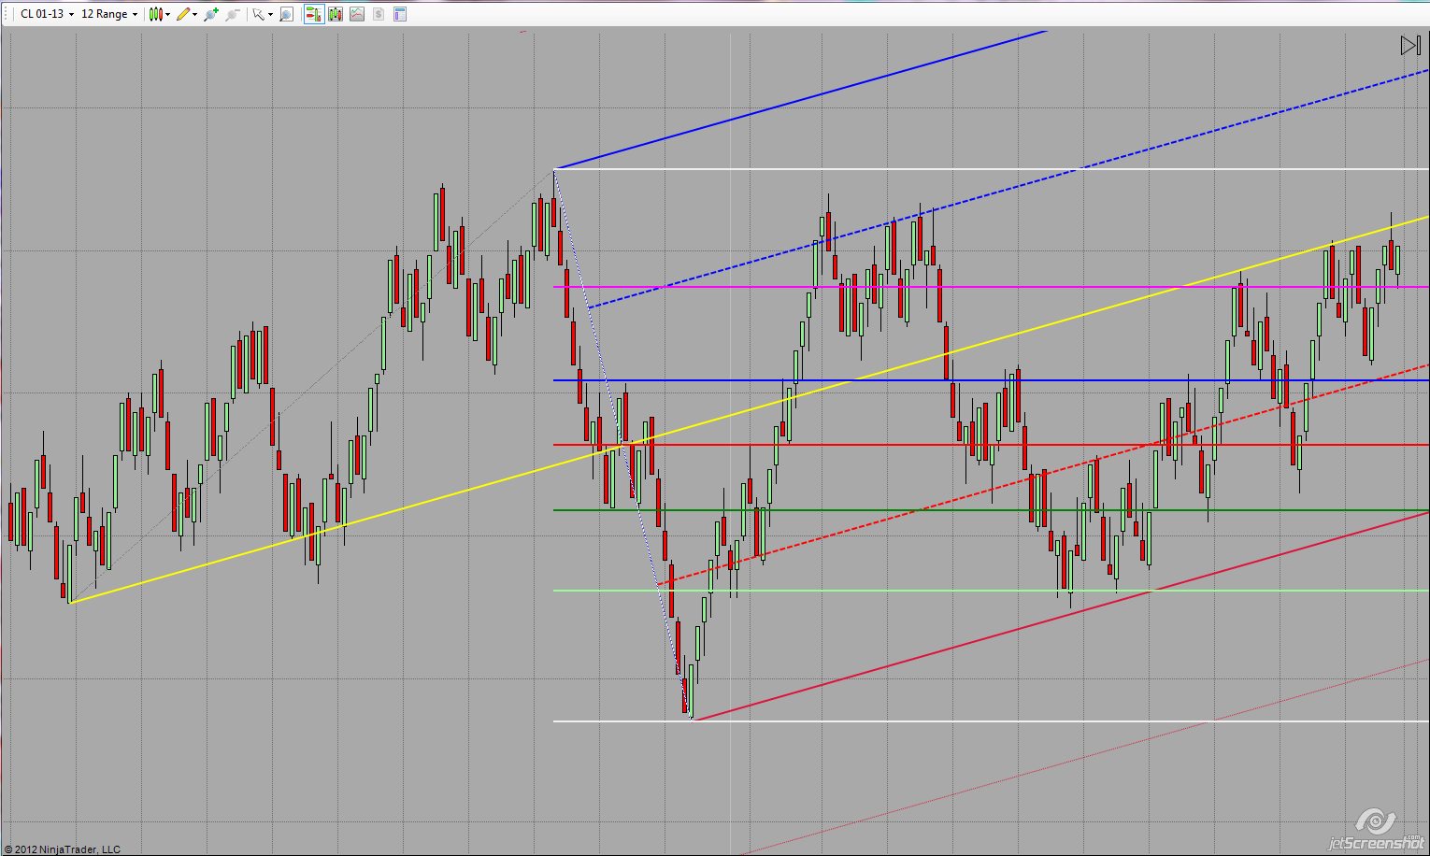Click the scroll-to-latest-bar arrow icon on chart
Viewport: 1430px width, 856px height.
click(1410, 45)
